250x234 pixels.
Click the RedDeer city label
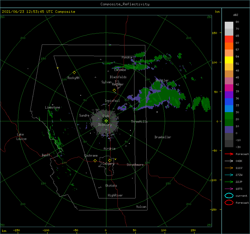click(118, 84)
